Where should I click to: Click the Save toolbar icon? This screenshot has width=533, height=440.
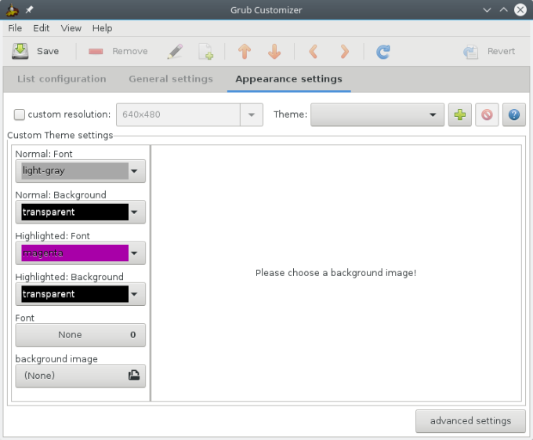tap(20, 51)
